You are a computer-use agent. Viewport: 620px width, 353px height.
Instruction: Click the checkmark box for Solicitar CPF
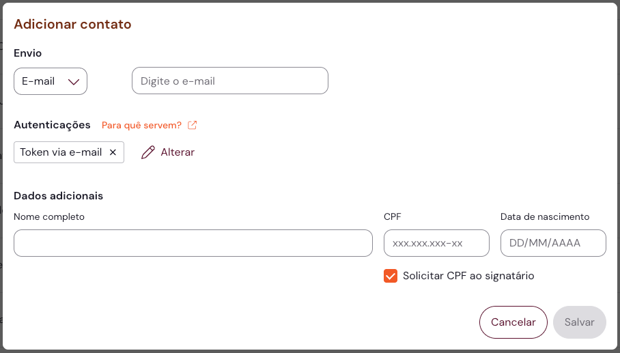click(x=391, y=276)
